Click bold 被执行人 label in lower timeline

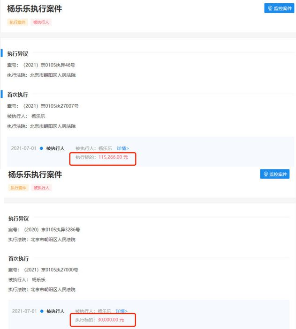[55, 311]
